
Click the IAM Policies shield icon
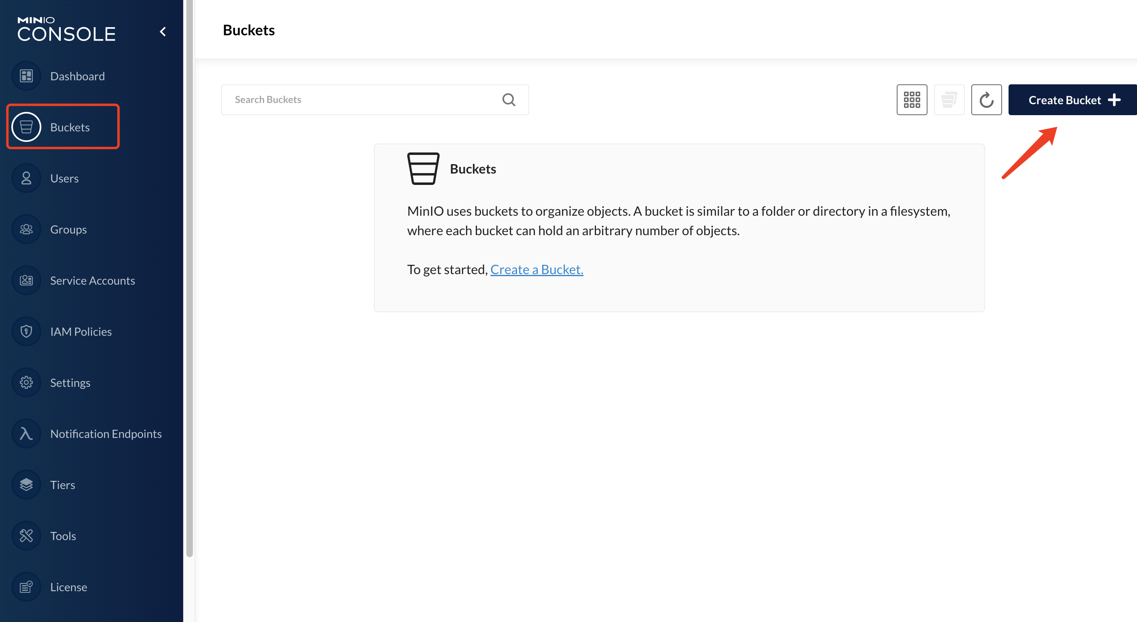pyautogui.click(x=26, y=331)
